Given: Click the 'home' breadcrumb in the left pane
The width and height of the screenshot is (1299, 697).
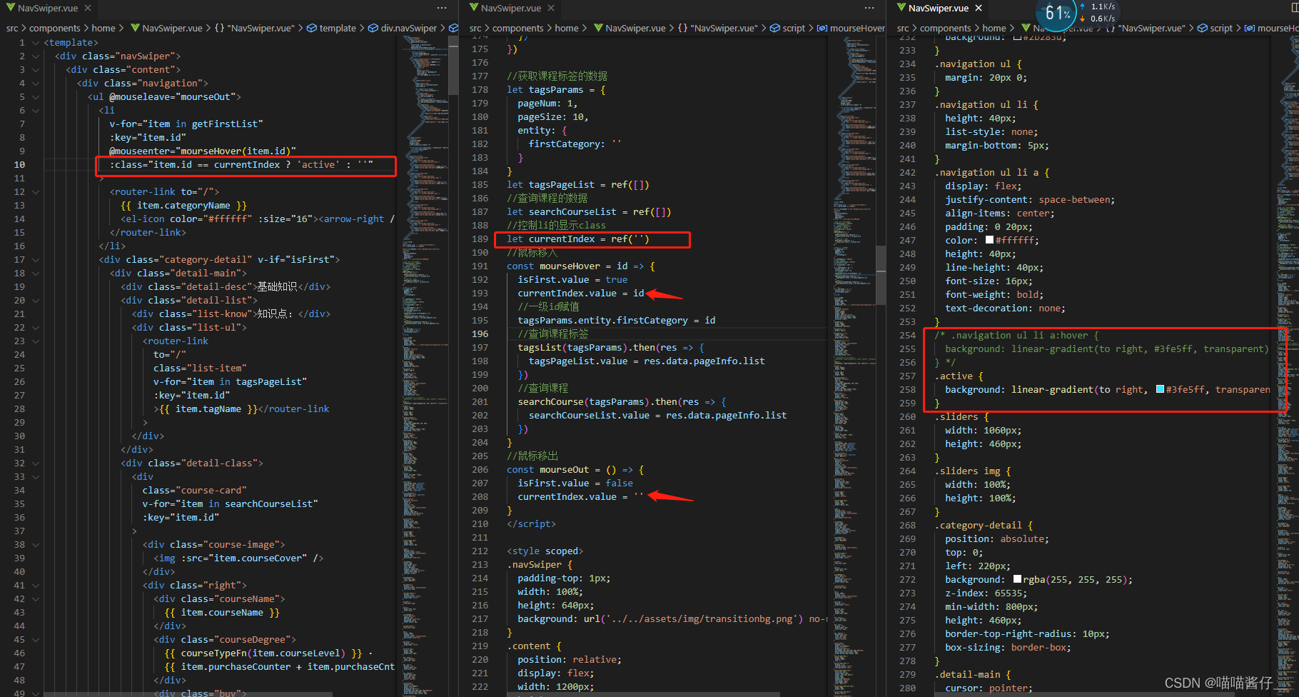Looking at the screenshot, I should pyautogui.click(x=103, y=28).
